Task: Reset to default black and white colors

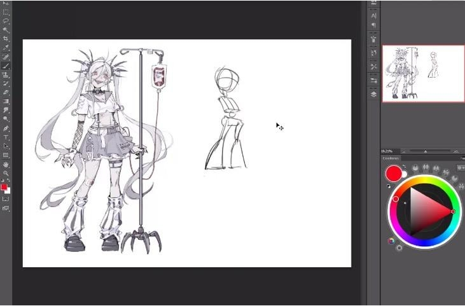Action: 389,186
